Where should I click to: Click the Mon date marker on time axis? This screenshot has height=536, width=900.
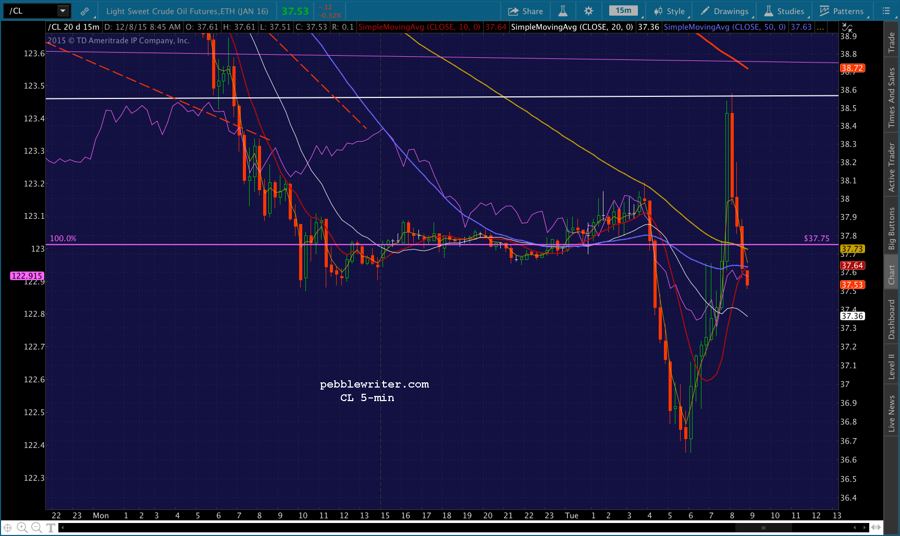101,516
